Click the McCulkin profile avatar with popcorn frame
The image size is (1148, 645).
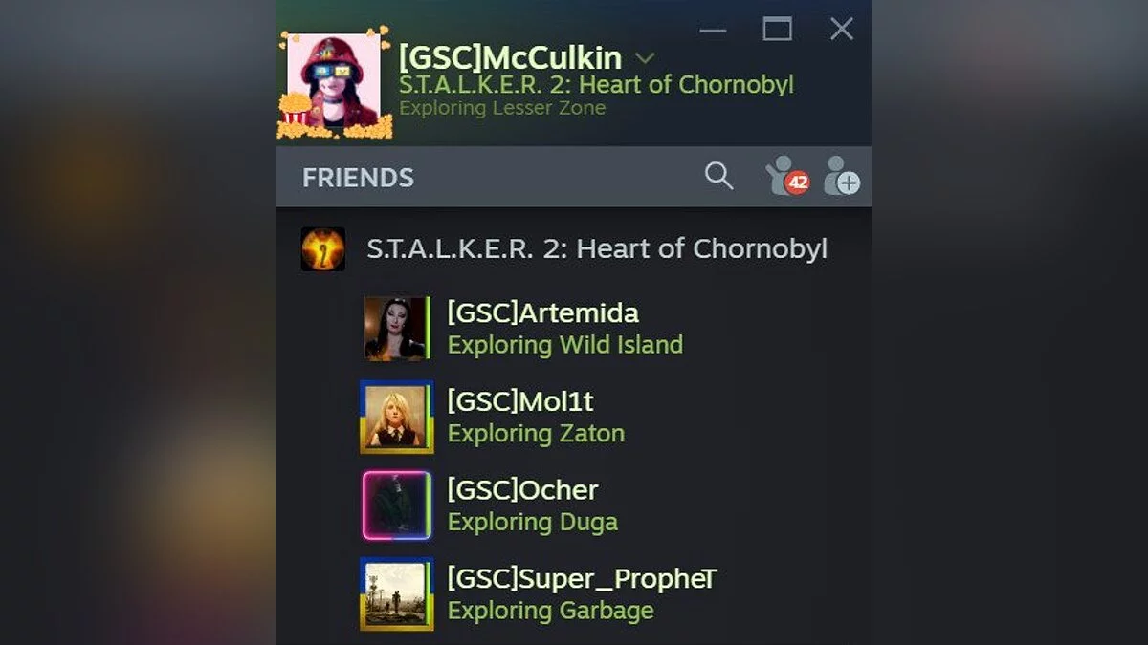pyautogui.click(x=335, y=83)
